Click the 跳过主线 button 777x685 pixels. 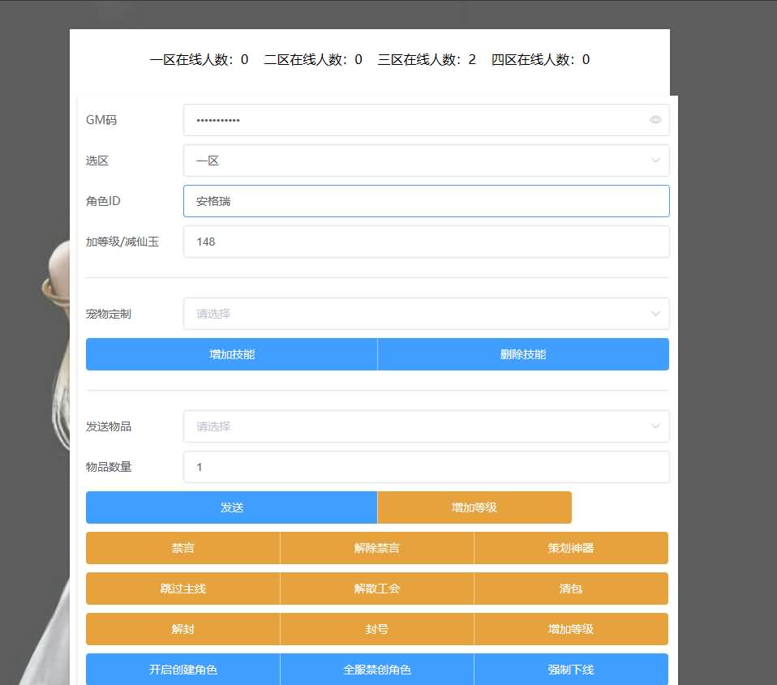[183, 589]
